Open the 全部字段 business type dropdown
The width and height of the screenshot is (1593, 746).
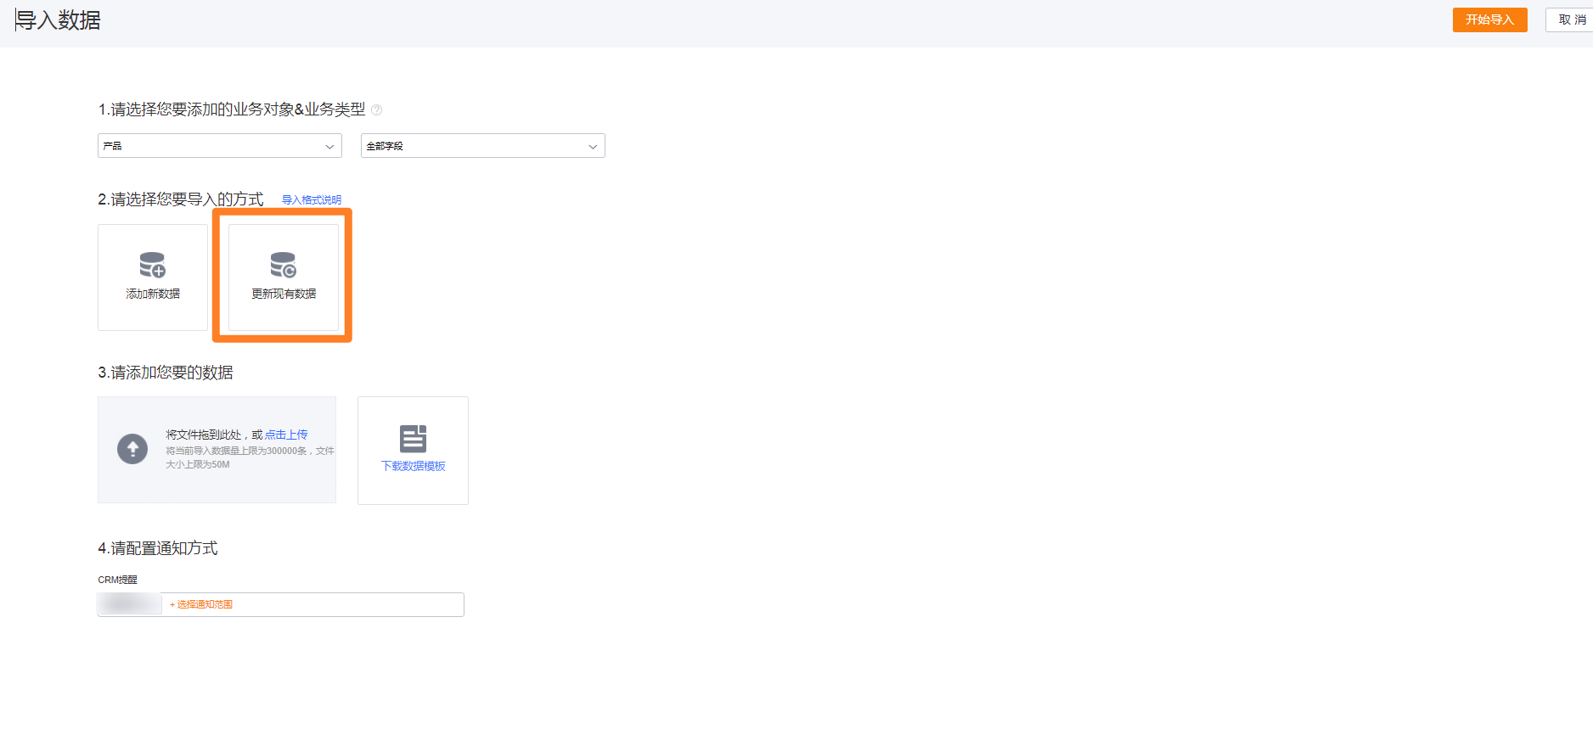point(483,146)
